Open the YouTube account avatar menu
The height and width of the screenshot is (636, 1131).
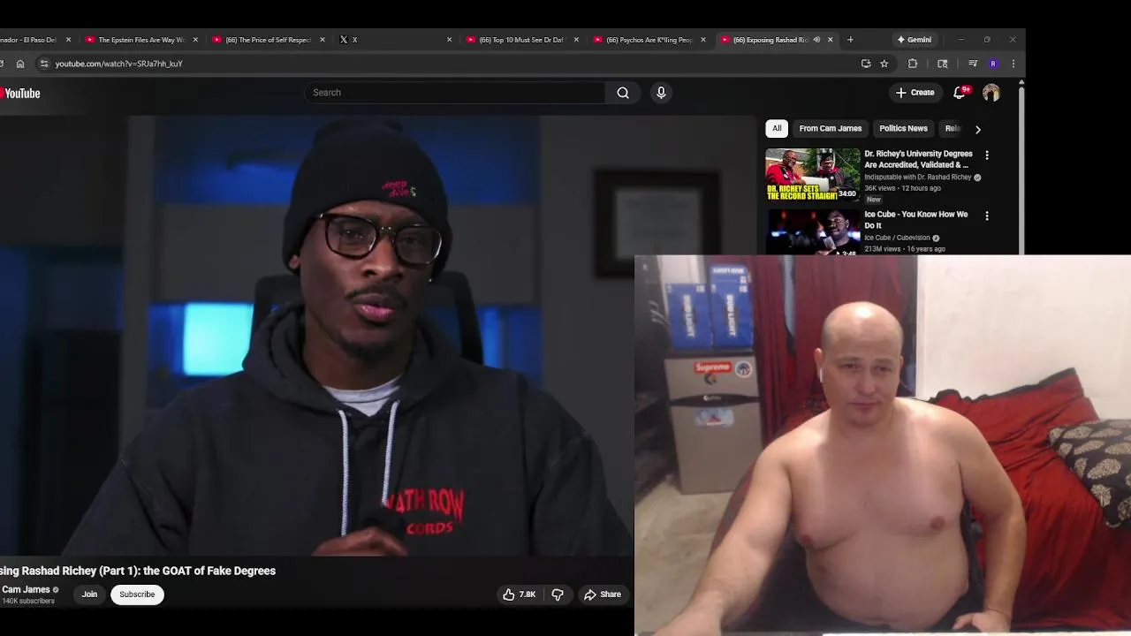991,93
